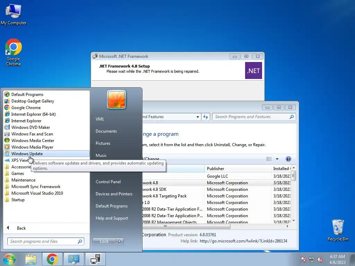
Task: Switch to .NET Framework setup taskbar button
Action: (x=95, y=259)
